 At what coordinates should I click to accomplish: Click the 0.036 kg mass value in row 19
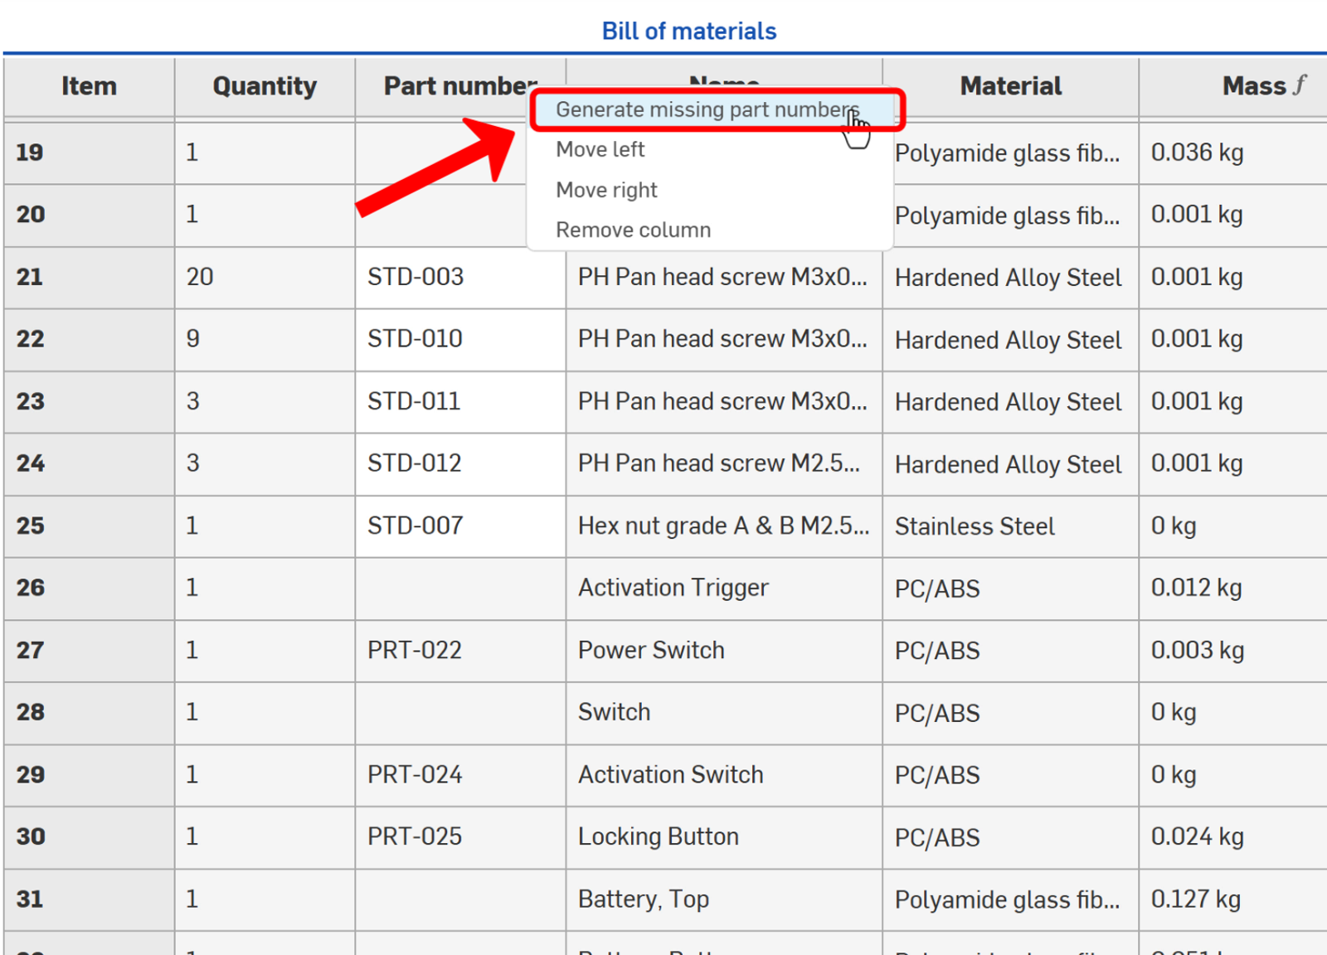1196,153
